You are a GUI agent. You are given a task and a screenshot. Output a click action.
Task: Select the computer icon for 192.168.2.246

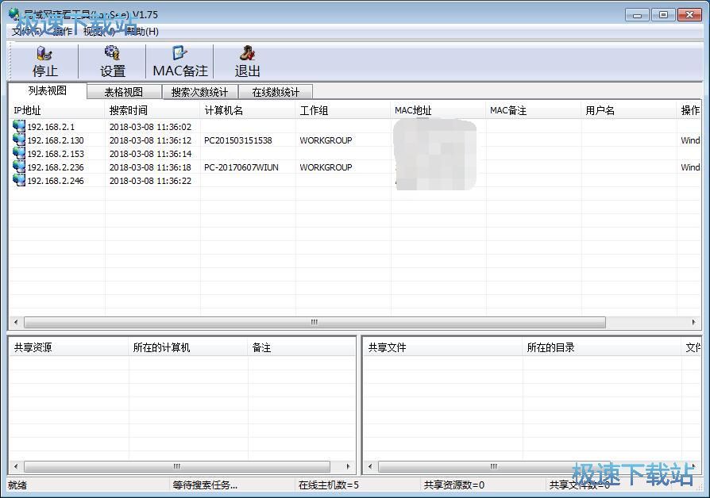click(x=19, y=180)
